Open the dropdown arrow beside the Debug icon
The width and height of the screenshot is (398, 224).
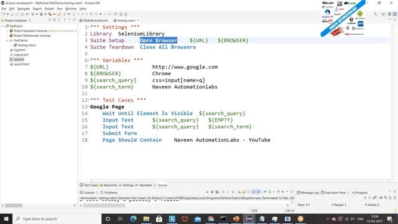point(37,14)
